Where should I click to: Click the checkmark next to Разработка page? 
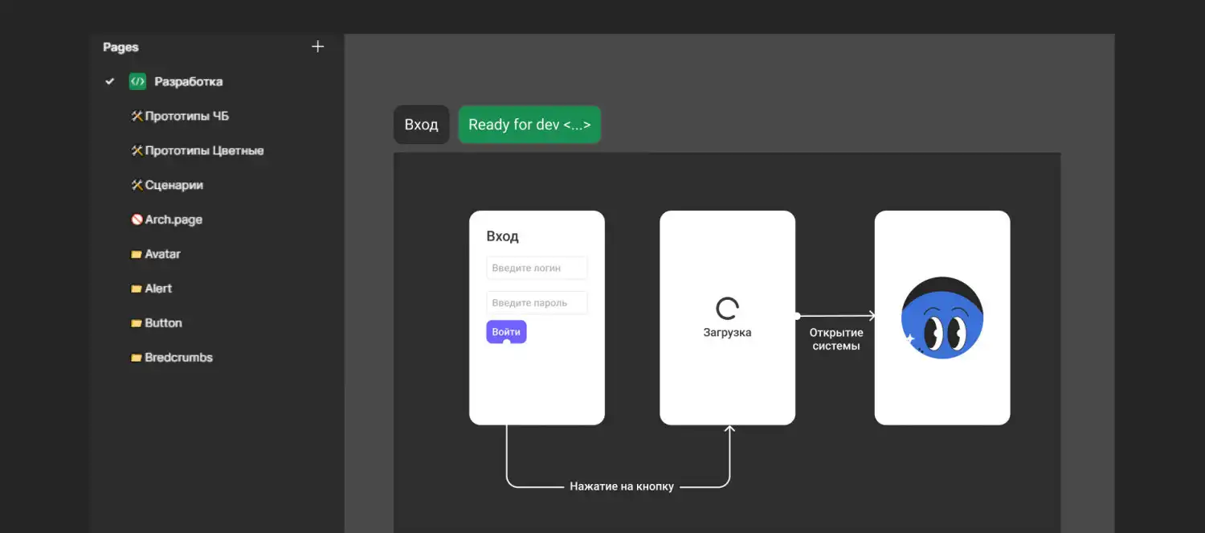110,81
